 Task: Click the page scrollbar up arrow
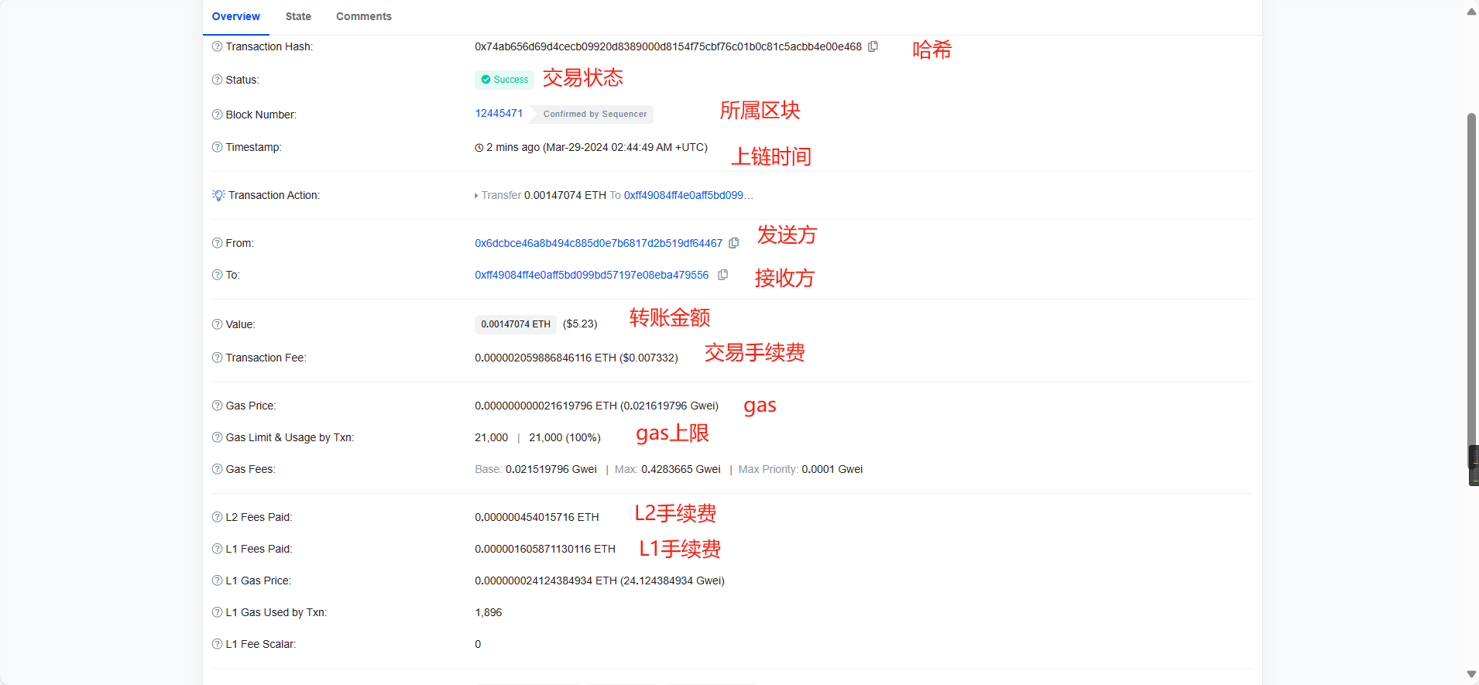[x=1471, y=12]
